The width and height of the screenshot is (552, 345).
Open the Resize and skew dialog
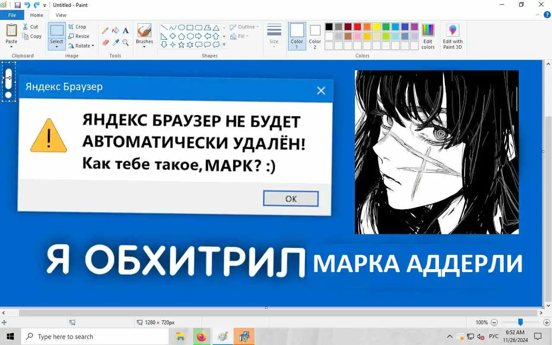[x=79, y=36]
